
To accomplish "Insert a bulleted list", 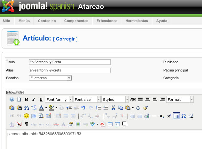I will [106, 108].
